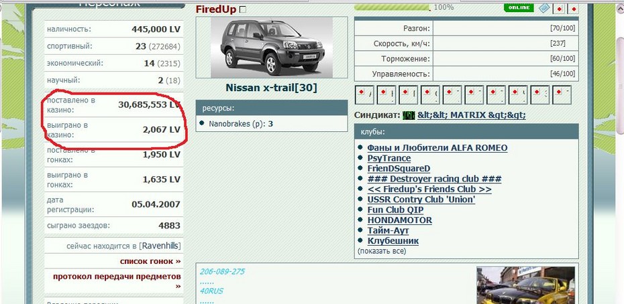Click the '206-089-275' number in profile text

coord(222,272)
